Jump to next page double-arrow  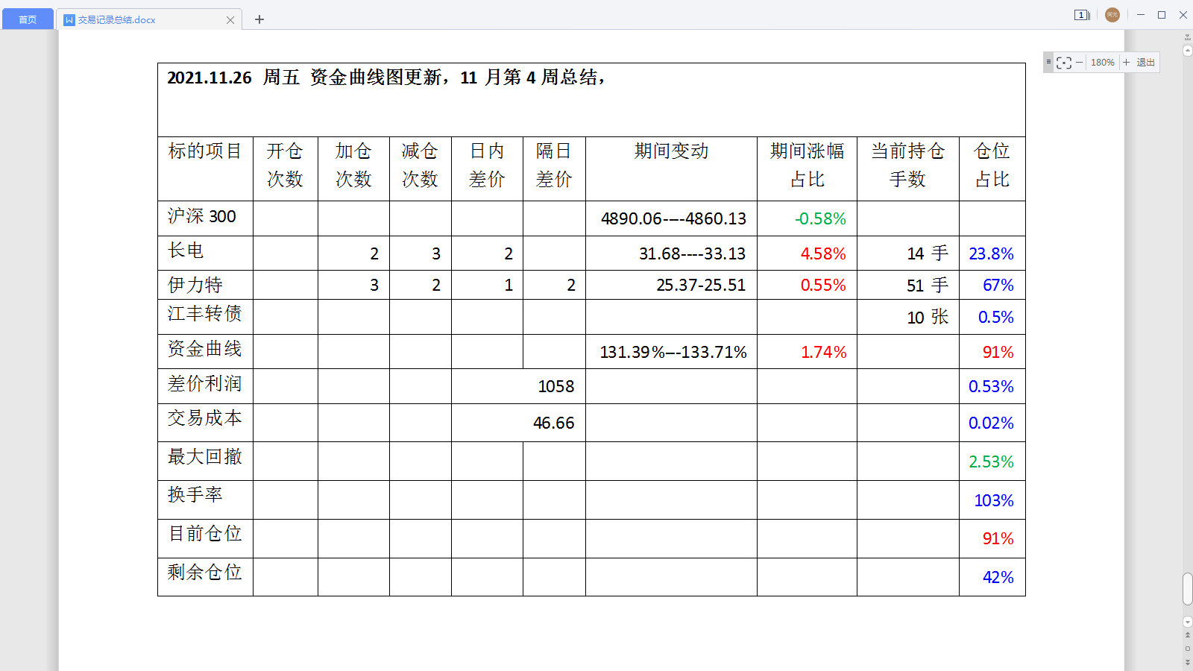pyautogui.click(x=1188, y=662)
